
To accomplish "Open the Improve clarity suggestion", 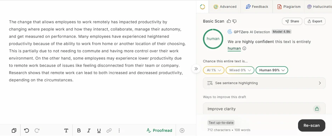I will point(264,109).
